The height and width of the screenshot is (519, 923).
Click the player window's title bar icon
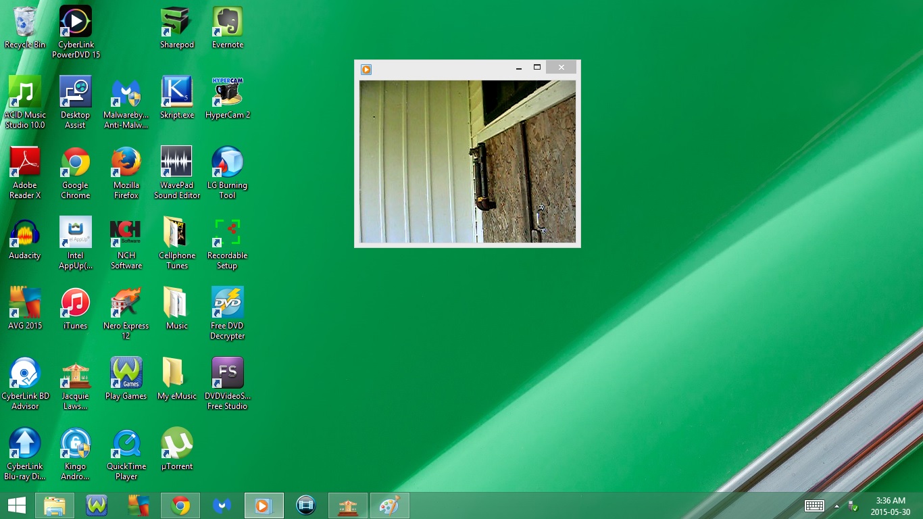(366, 69)
